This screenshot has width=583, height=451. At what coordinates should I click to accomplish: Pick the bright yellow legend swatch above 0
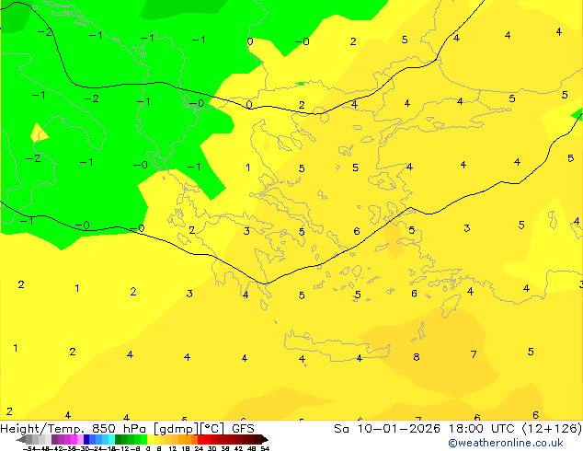click(150, 439)
